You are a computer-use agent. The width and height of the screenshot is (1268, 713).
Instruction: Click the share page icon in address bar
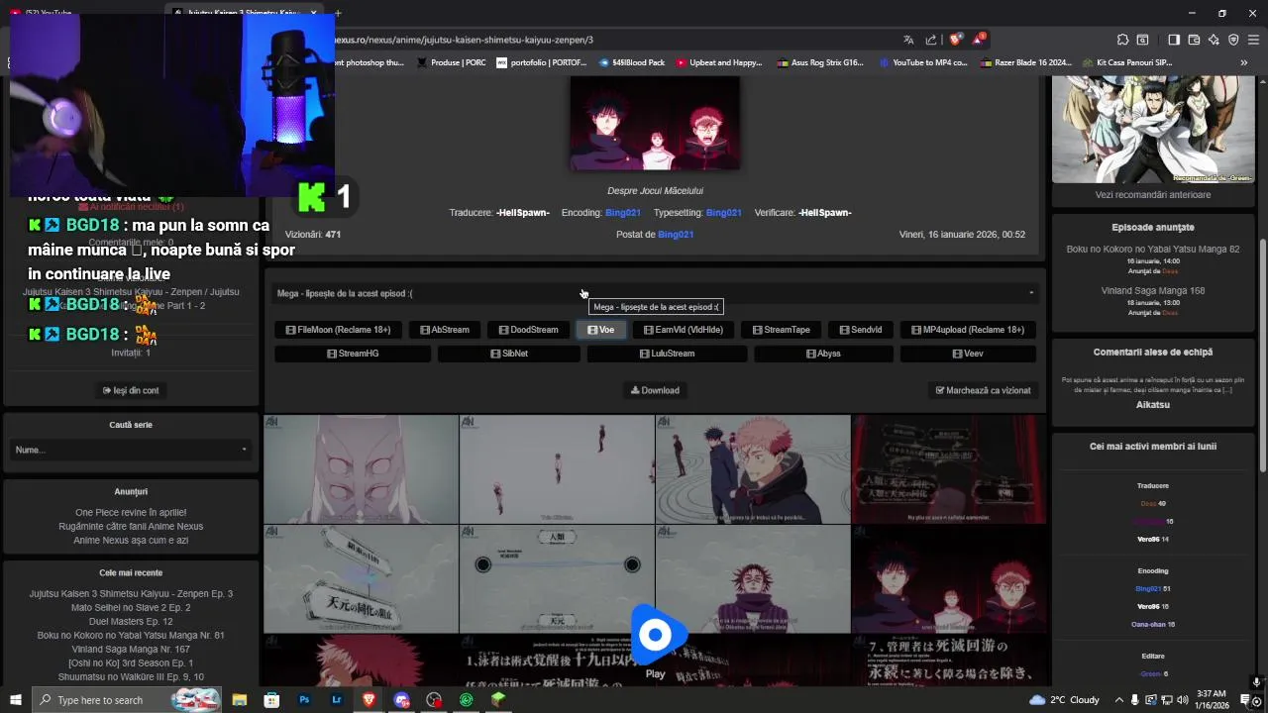click(931, 40)
